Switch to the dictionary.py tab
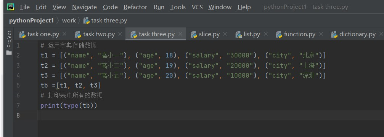Viewport: 384px width, 137px height. (x=357, y=34)
